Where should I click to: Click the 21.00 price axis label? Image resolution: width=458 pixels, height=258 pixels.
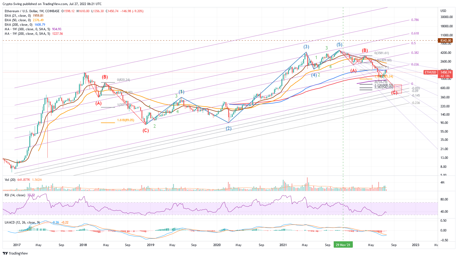point(444,149)
